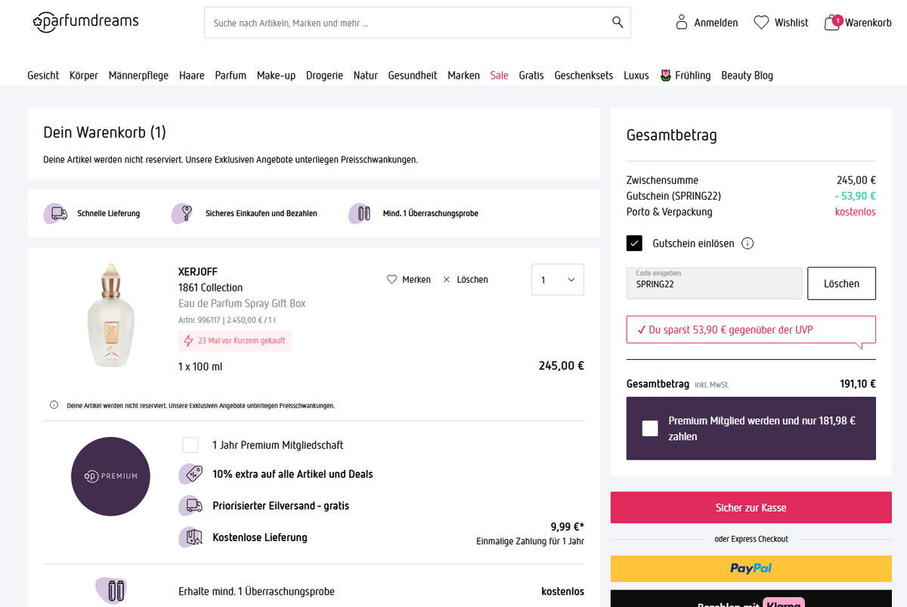Click the Du spart 53,90 € notice
This screenshot has width=907, height=607.
click(751, 330)
